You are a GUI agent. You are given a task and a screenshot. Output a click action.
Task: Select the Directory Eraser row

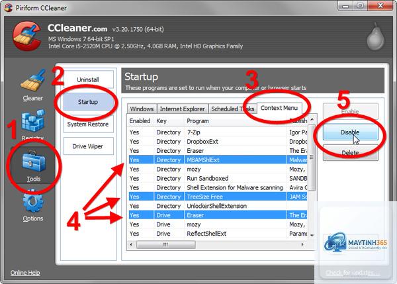218,151
